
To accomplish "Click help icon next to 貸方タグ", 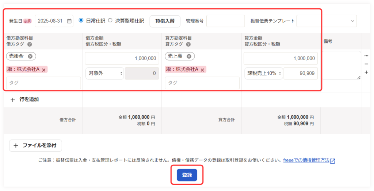I will pyautogui.click(x=188, y=44).
